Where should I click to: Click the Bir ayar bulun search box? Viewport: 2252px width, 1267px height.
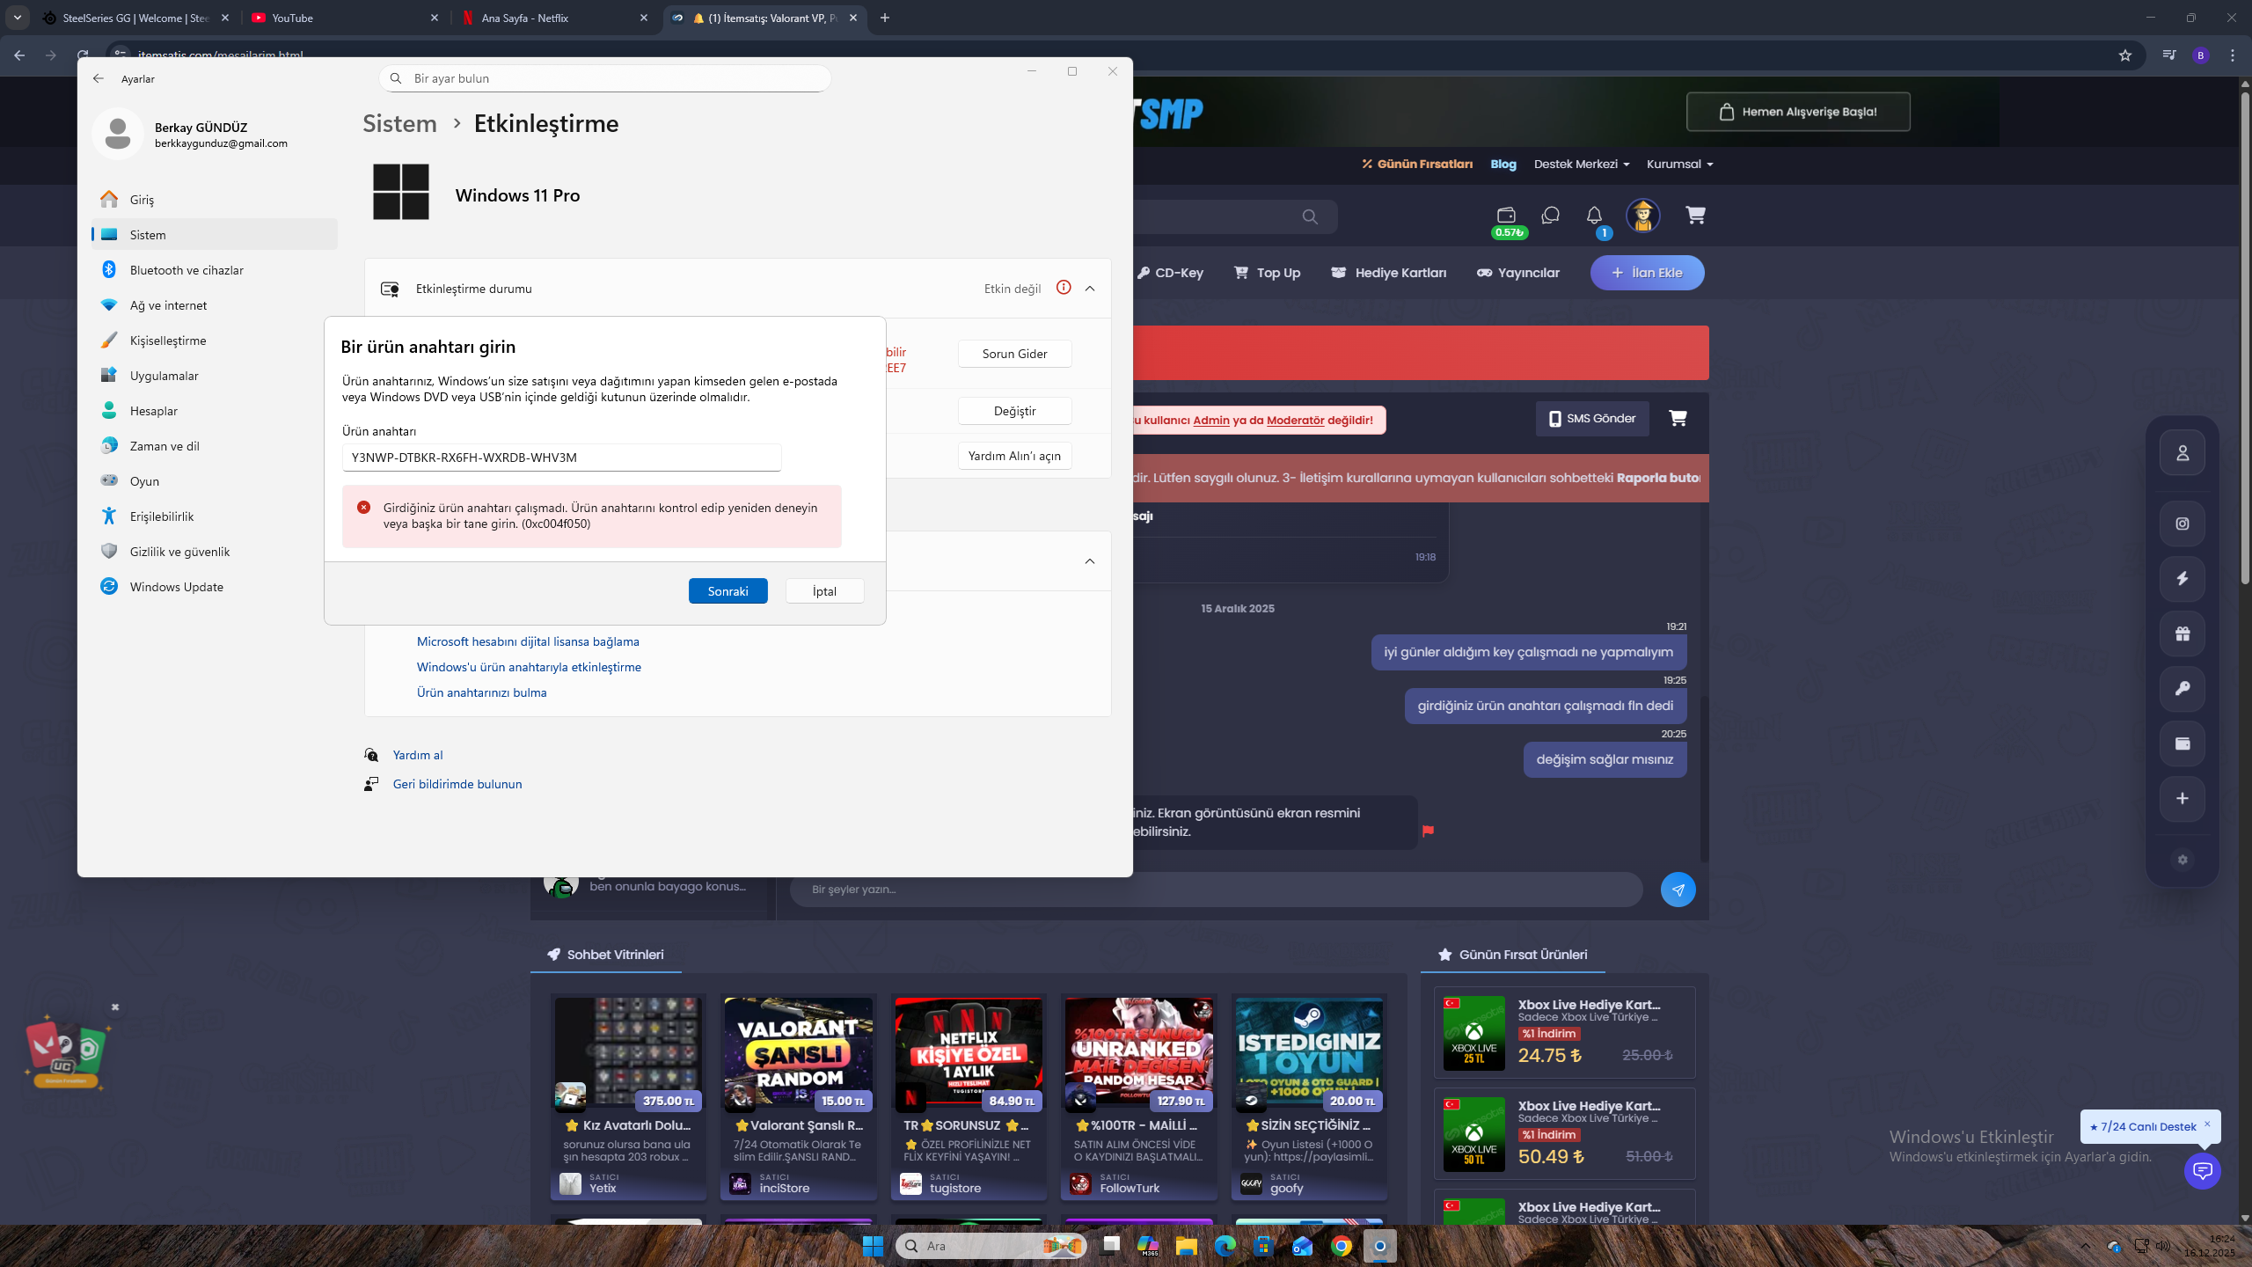[x=605, y=78]
